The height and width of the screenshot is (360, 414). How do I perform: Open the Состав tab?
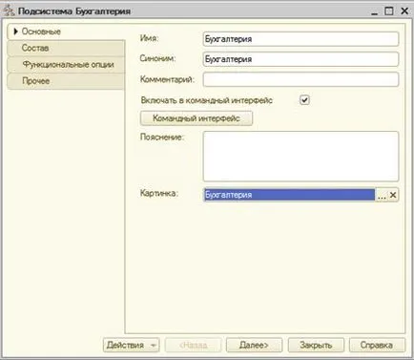click(x=66, y=48)
